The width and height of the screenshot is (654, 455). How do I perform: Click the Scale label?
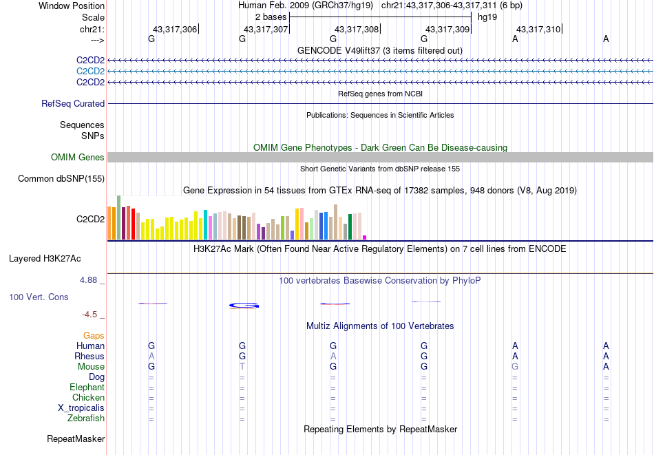point(94,17)
